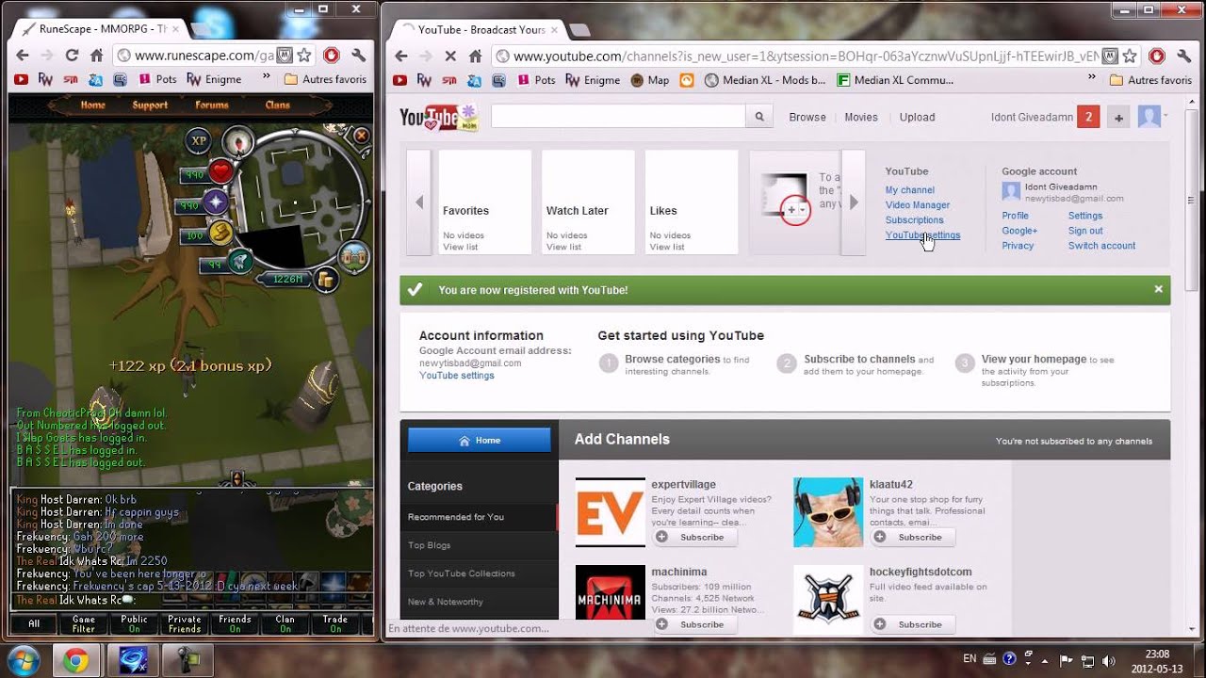
Task: Click the blue Home button in sidebar
Action: pyautogui.click(x=480, y=440)
